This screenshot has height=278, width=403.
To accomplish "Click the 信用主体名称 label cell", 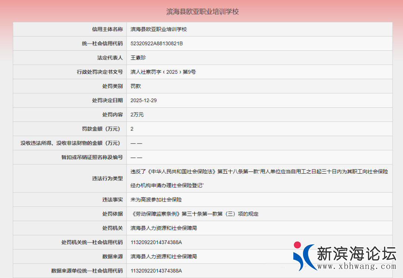I will click(107, 29).
